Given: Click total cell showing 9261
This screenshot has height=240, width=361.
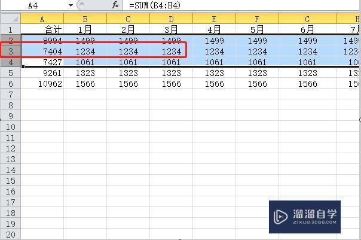Looking at the screenshot, I should point(42,73).
